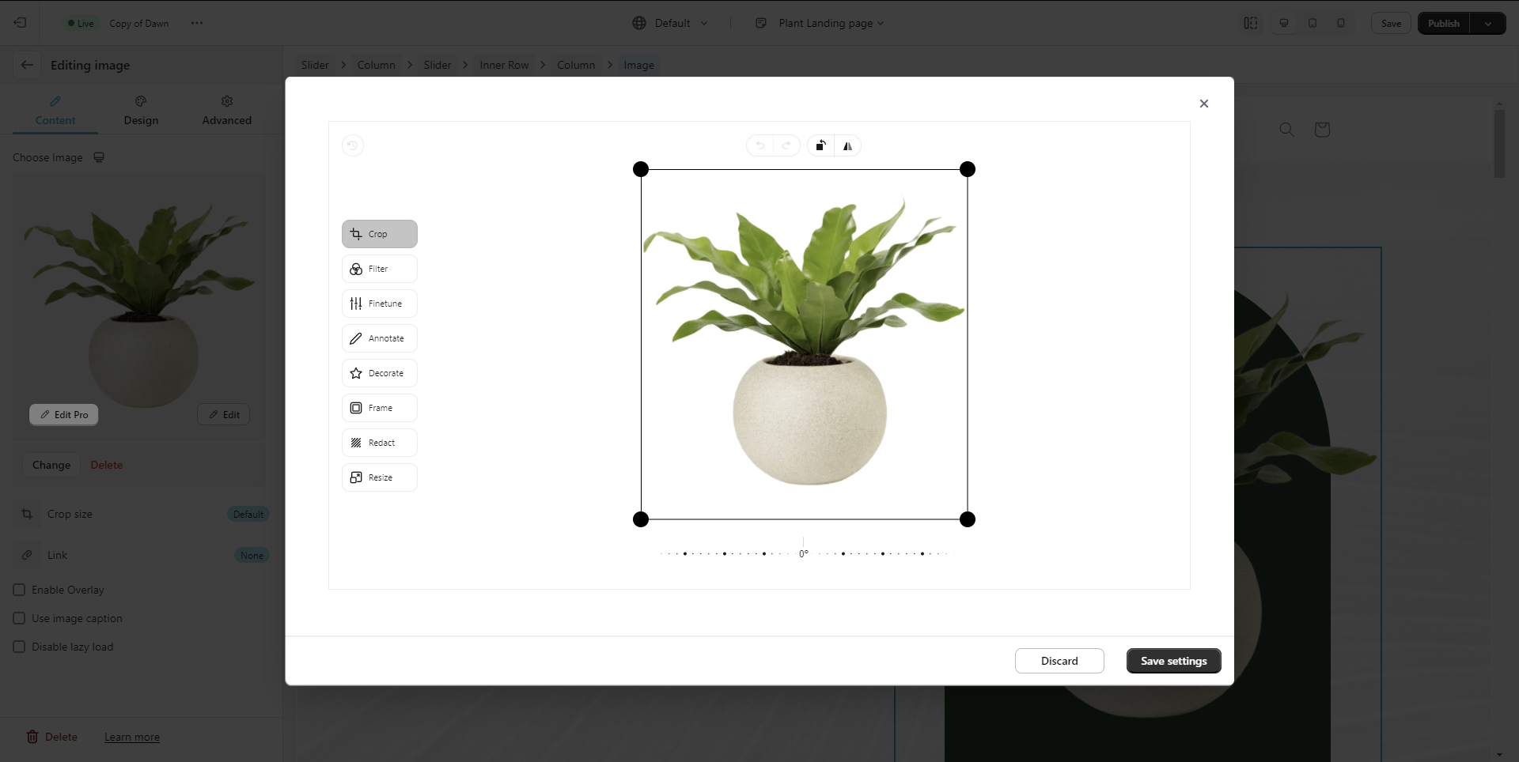The height and width of the screenshot is (762, 1519).
Task: Select the Redact tool
Action: (379, 443)
